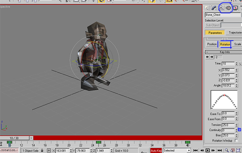This screenshot has width=242, height=153.
Task: Select the keyframe marker at frame 10
Action: (x=9, y=142)
